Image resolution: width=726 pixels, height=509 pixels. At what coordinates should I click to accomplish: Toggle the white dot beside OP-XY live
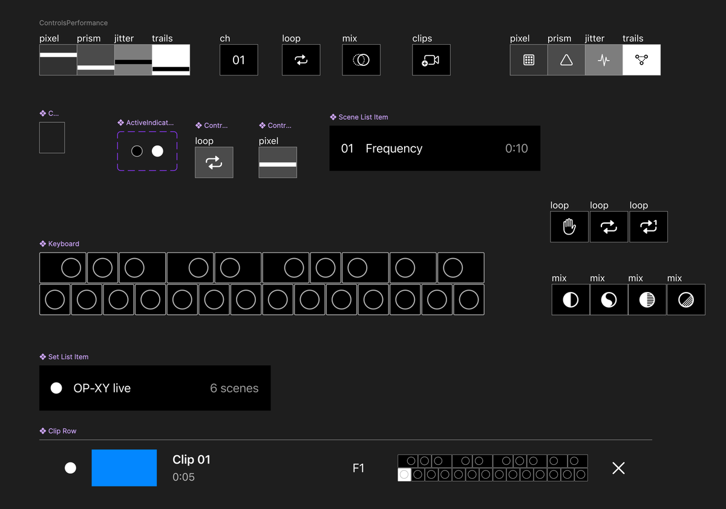click(56, 388)
